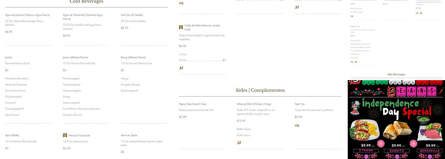The height and width of the screenshot is (159, 445).
Task: Click the Sides | Complementos section heading
Action: click(x=260, y=90)
